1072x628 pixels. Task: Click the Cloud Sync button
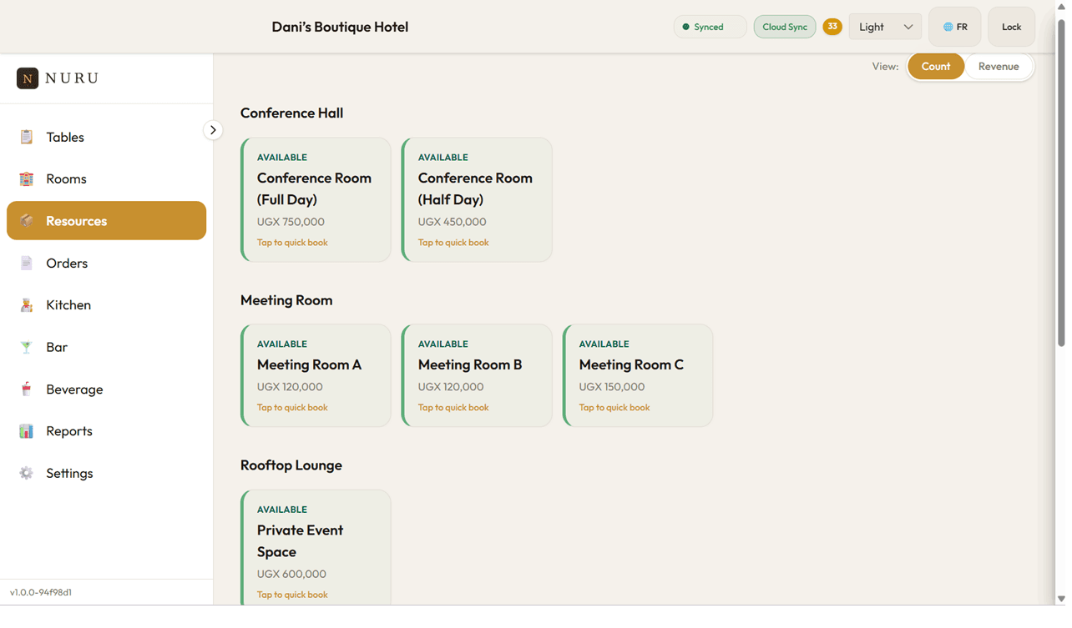[x=785, y=27]
